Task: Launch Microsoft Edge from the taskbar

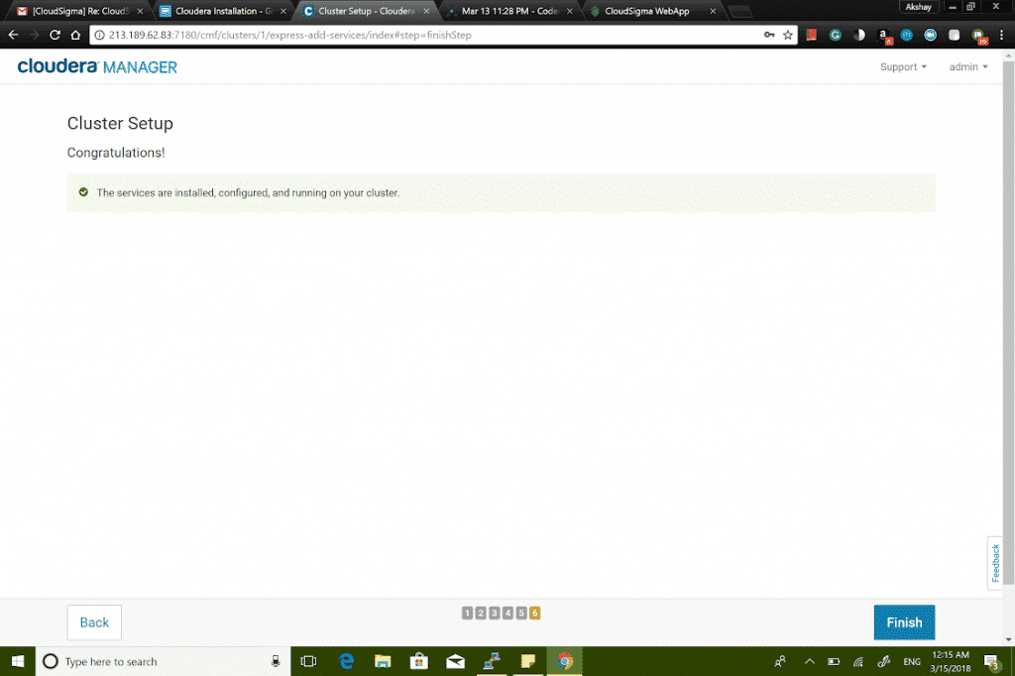Action: click(345, 661)
